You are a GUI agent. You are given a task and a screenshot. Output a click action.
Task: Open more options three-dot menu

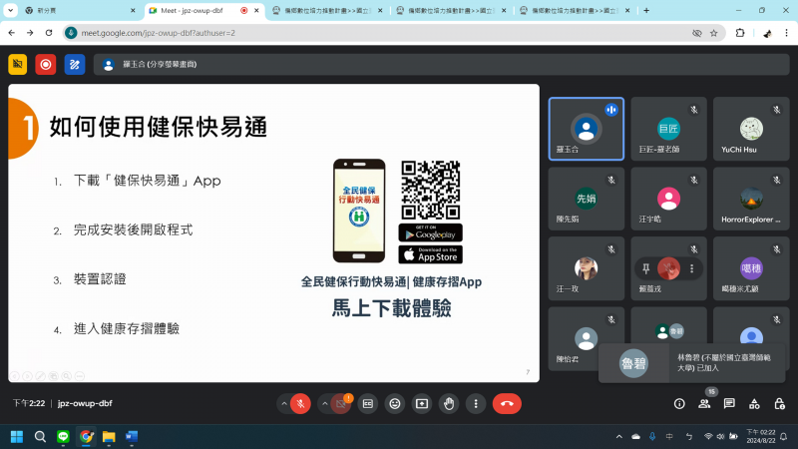click(x=476, y=403)
